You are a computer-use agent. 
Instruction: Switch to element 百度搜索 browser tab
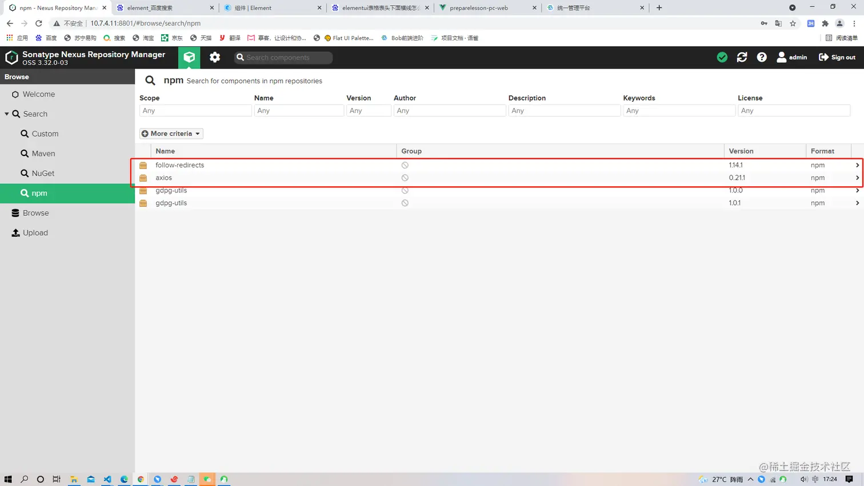[x=165, y=7]
